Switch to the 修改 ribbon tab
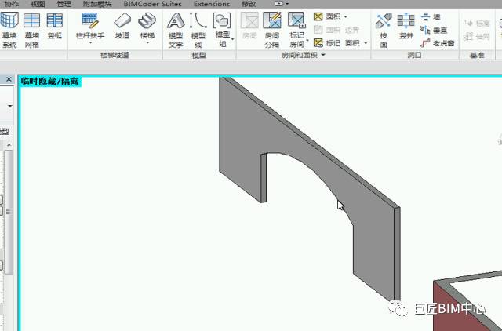The image size is (502, 331). click(x=249, y=4)
